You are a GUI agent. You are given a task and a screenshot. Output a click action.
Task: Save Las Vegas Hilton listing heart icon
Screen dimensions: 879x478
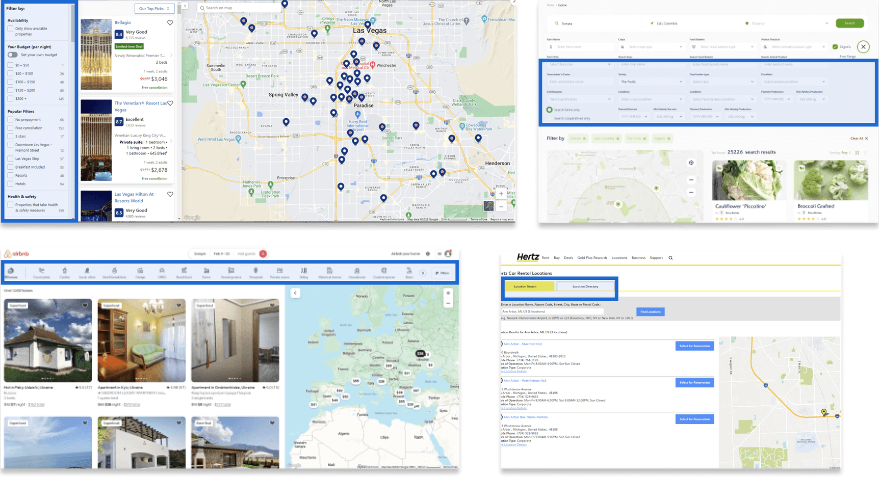(170, 194)
